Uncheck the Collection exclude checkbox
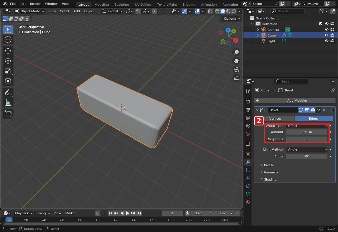 (321, 24)
